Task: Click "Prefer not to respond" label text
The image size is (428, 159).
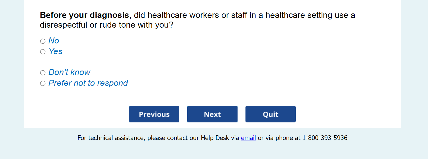Action: tap(88, 83)
